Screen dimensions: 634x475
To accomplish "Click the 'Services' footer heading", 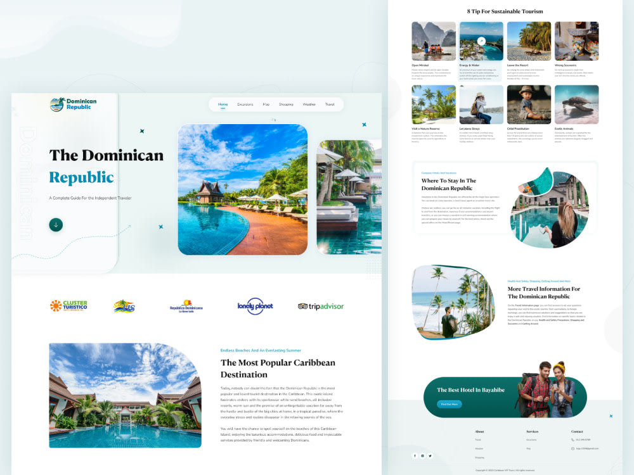I will [x=532, y=431].
